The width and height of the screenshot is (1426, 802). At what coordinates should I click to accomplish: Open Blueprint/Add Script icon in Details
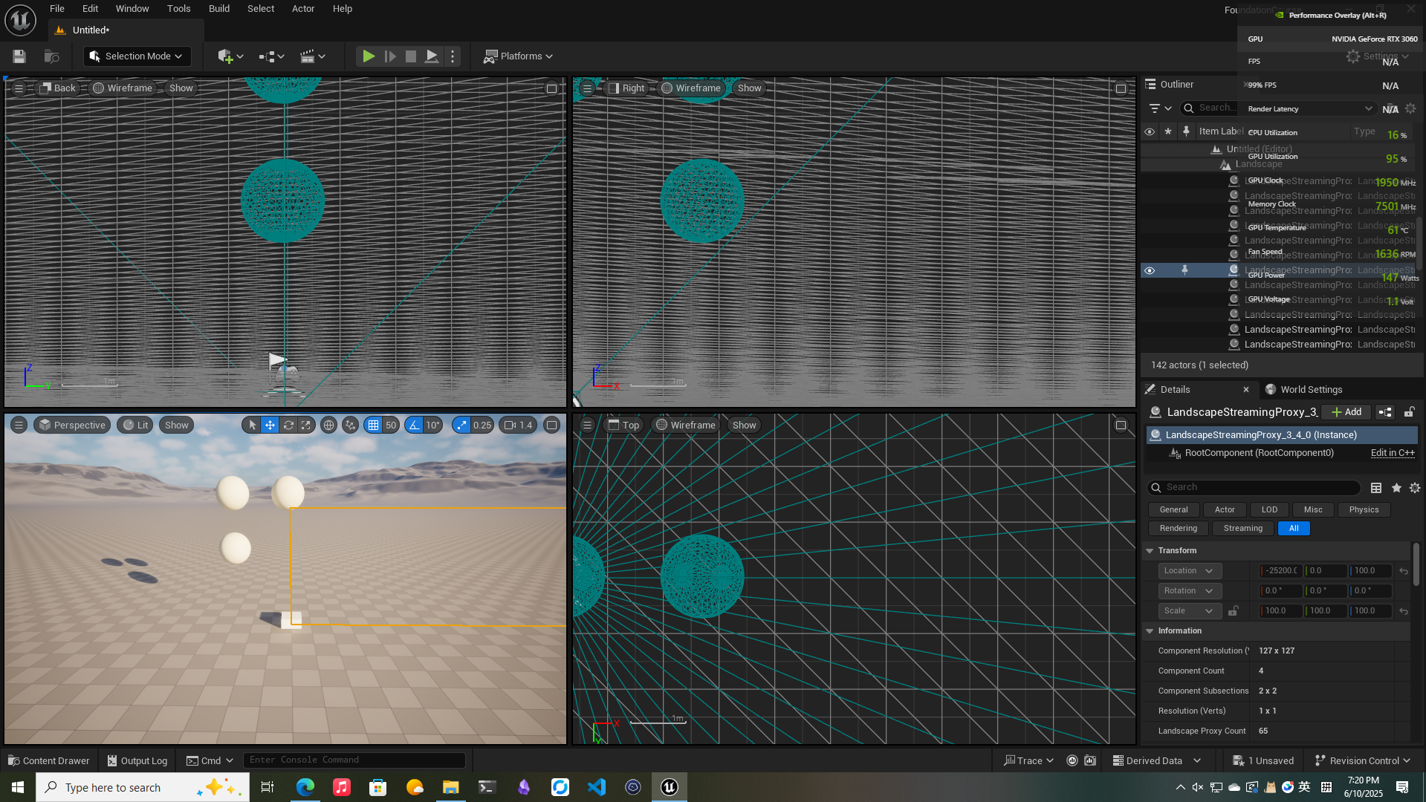(x=1385, y=412)
